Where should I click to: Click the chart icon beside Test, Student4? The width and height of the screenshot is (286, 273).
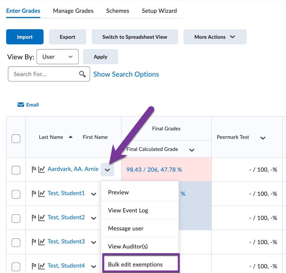click(x=42, y=266)
